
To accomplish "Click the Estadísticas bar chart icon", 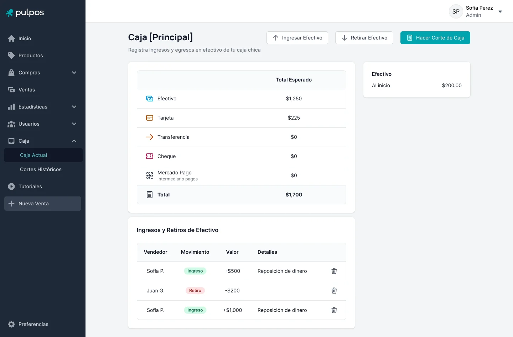I will (x=11, y=107).
